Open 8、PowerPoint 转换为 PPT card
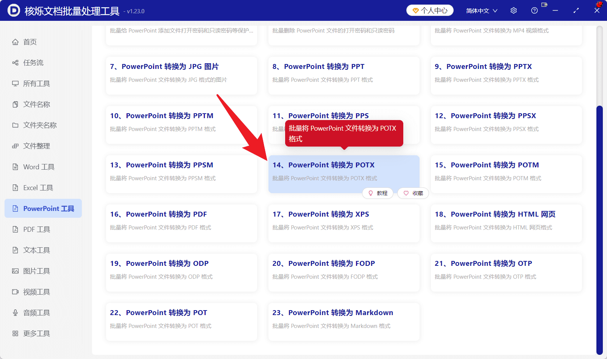Screen dimensions: 607x359 pyautogui.click(x=344, y=76)
